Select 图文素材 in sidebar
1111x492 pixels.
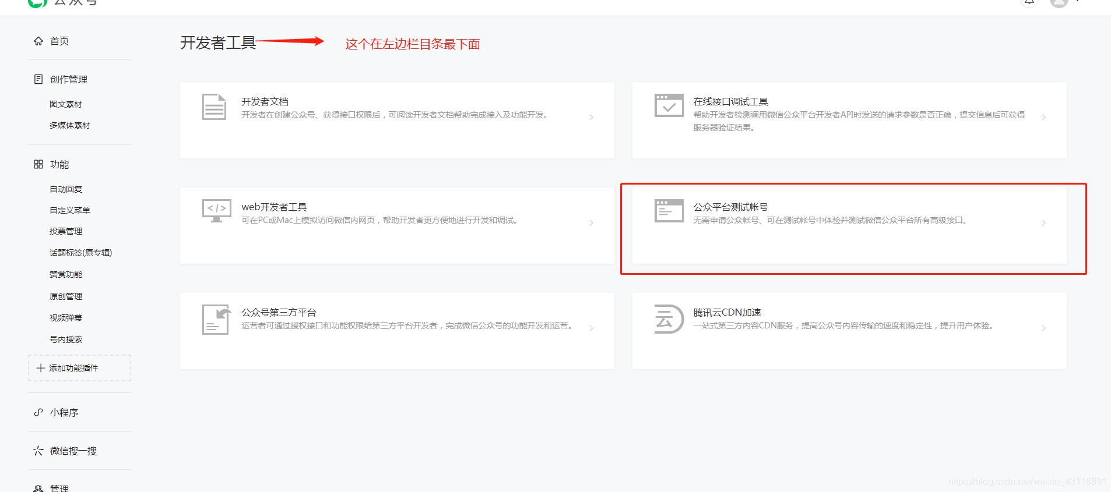tap(66, 104)
